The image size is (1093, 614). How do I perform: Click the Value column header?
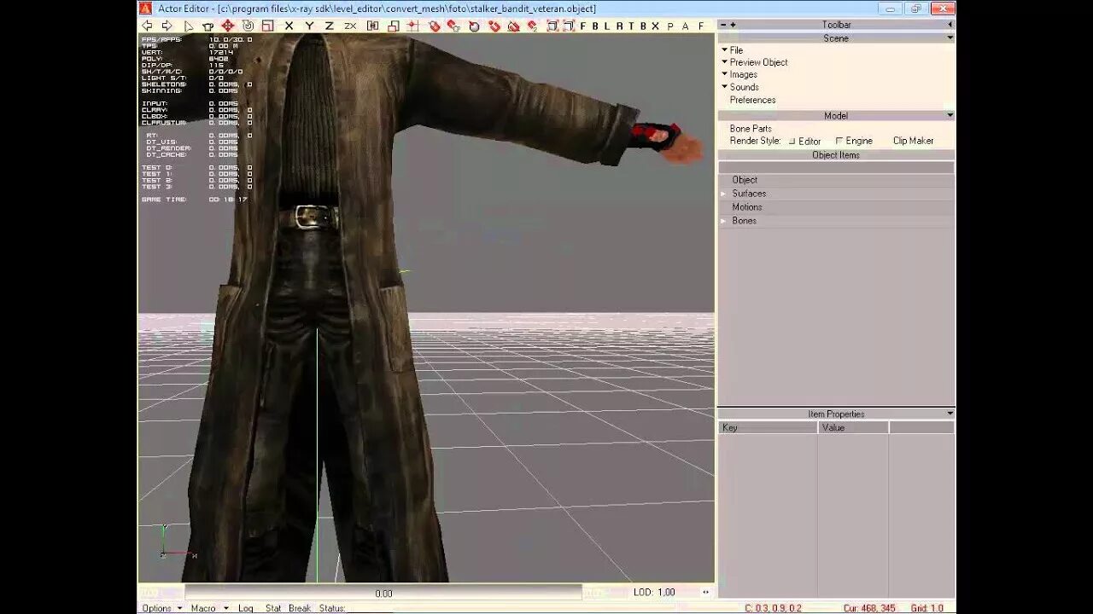point(853,427)
